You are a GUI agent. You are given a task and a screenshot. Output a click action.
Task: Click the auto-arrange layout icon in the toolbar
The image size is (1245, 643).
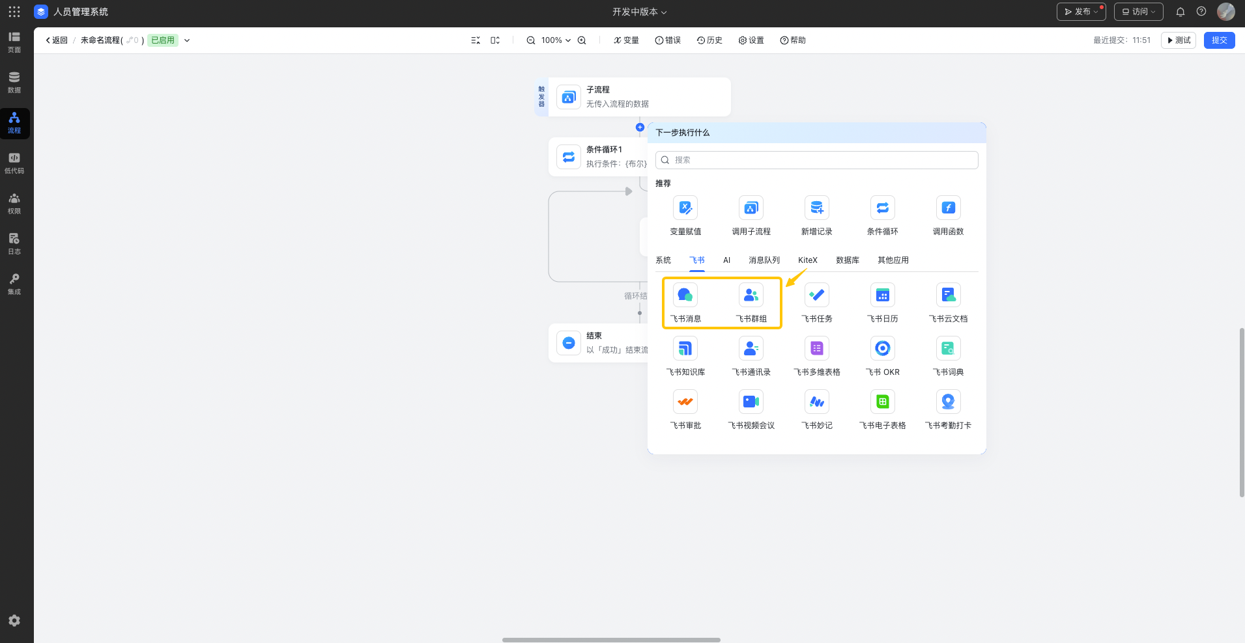[476, 40]
